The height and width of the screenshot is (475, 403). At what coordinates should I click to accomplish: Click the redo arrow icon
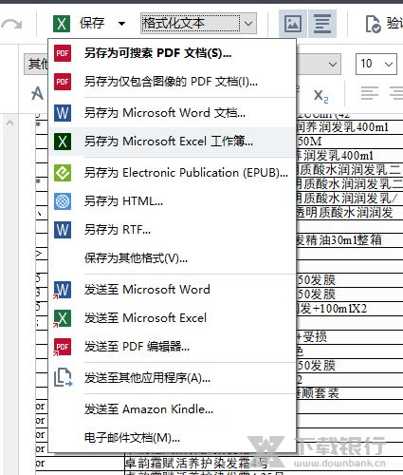pyautogui.click(x=11, y=24)
